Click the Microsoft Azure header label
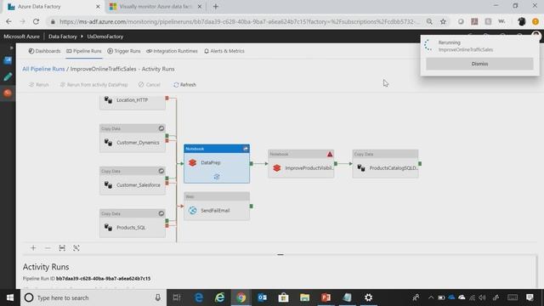Screen dimensions: 544x306 (x=21, y=37)
